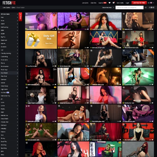Click Get Credits in the header
The height and width of the screenshot is (157, 157).
120,3
